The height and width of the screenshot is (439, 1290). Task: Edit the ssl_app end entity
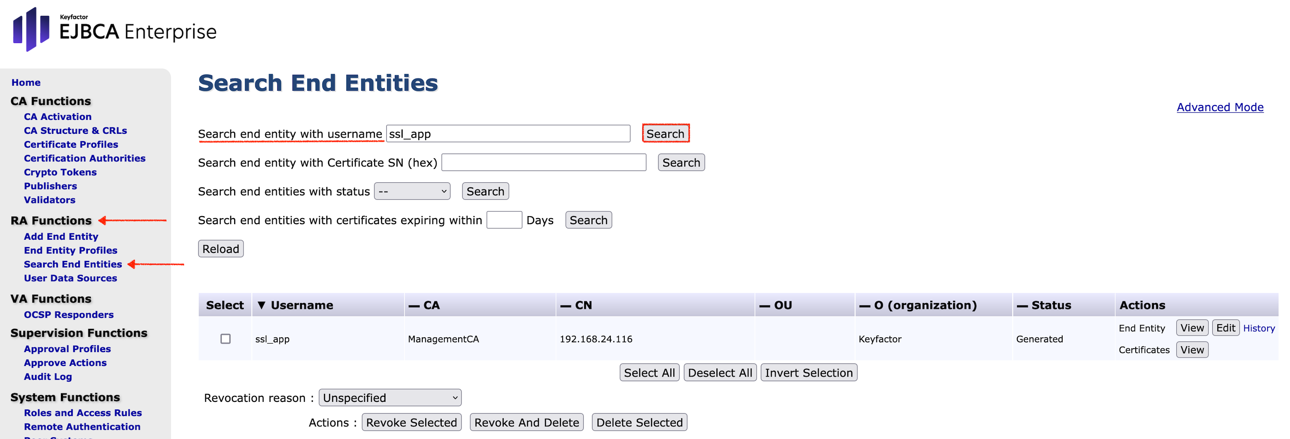point(1225,328)
